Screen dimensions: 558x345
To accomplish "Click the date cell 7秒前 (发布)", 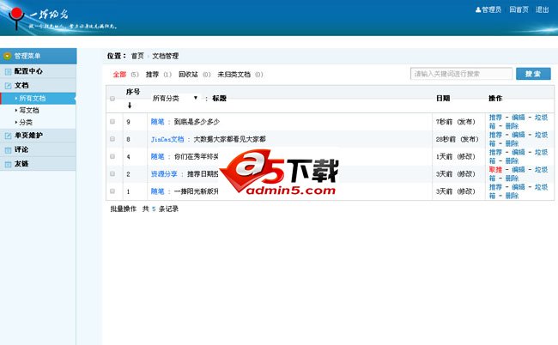I will [x=456, y=122].
